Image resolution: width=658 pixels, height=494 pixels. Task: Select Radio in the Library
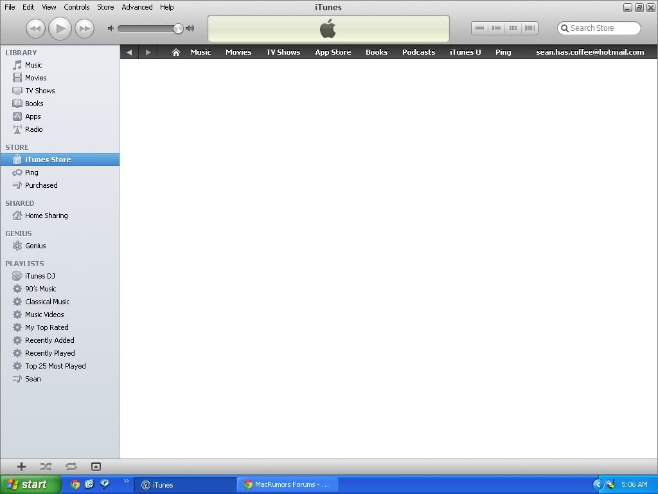60,129
